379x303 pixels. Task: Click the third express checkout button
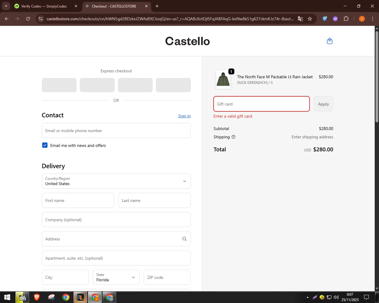tap(135, 85)
